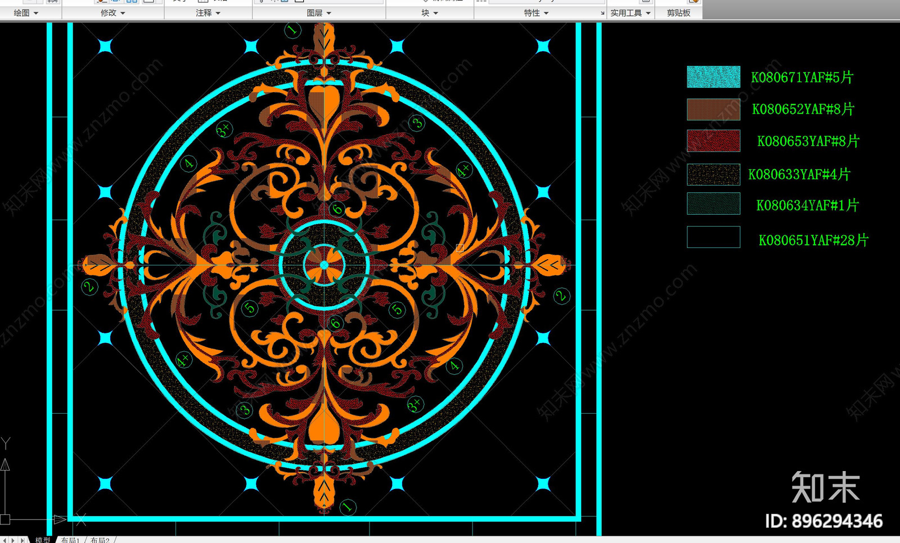This screenshot has height=543, width=900.
Task: Expand the 图层 (Layers) panel
Action: pyautogui.click(x=319, y=13)
